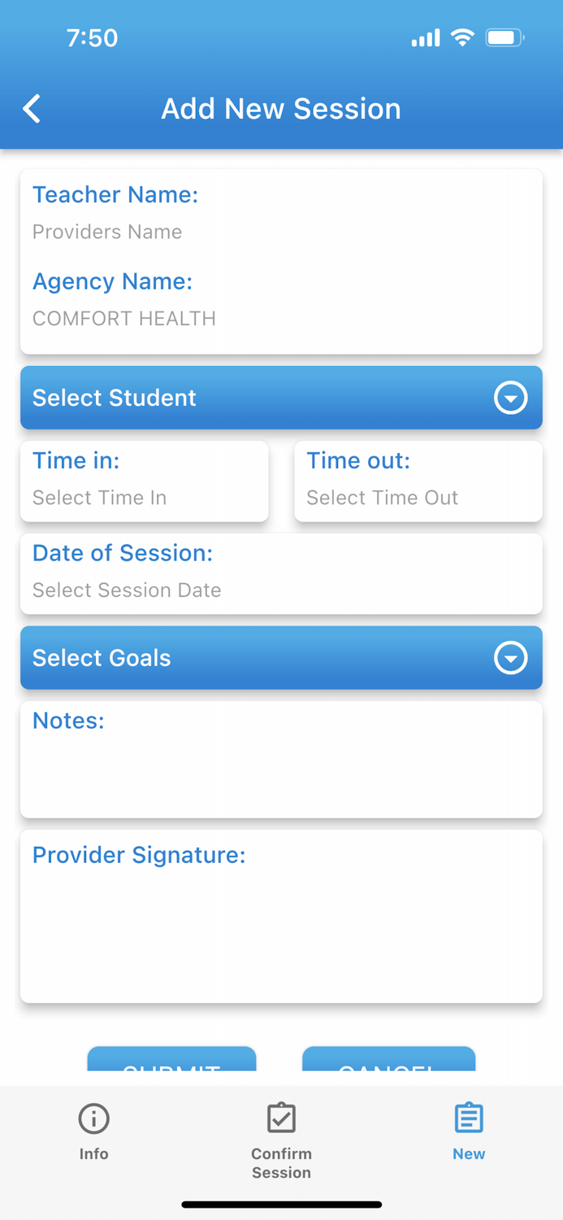Tap the Select Student circle arrow icon
This screenshot has height=1220, width=563.
click(511, 398)
